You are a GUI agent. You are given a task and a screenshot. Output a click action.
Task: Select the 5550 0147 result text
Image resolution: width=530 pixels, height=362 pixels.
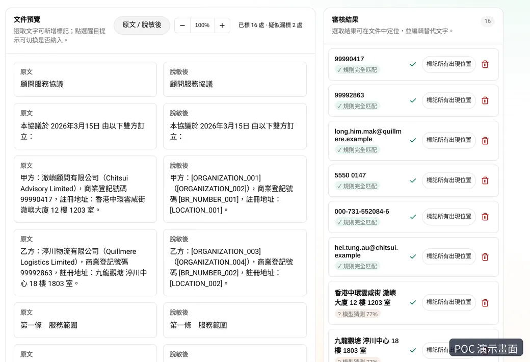coord(350,175)
